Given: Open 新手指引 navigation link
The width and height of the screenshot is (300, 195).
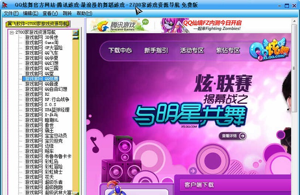Looking at the screenshot, I should click(156, 50).
